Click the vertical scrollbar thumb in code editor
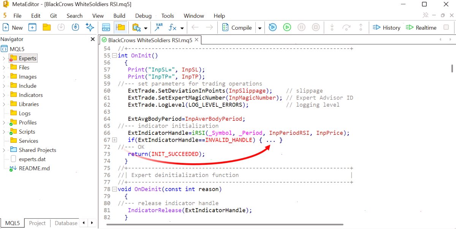456x229 pixels. pos(452,68)
